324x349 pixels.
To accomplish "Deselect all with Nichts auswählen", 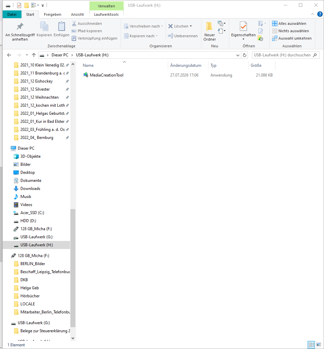I will point(290,31).
